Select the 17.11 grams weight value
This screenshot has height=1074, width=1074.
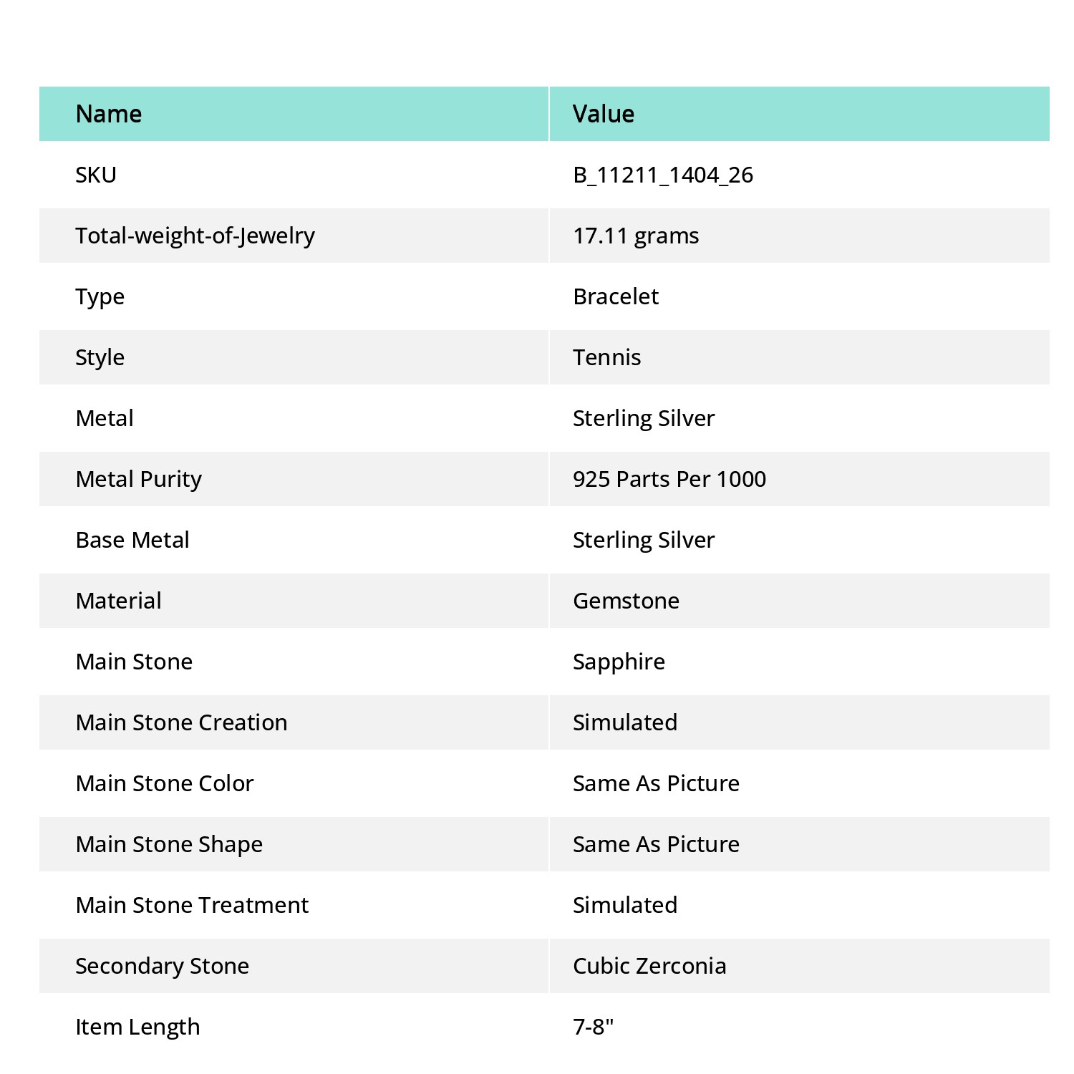pos(636,236)
